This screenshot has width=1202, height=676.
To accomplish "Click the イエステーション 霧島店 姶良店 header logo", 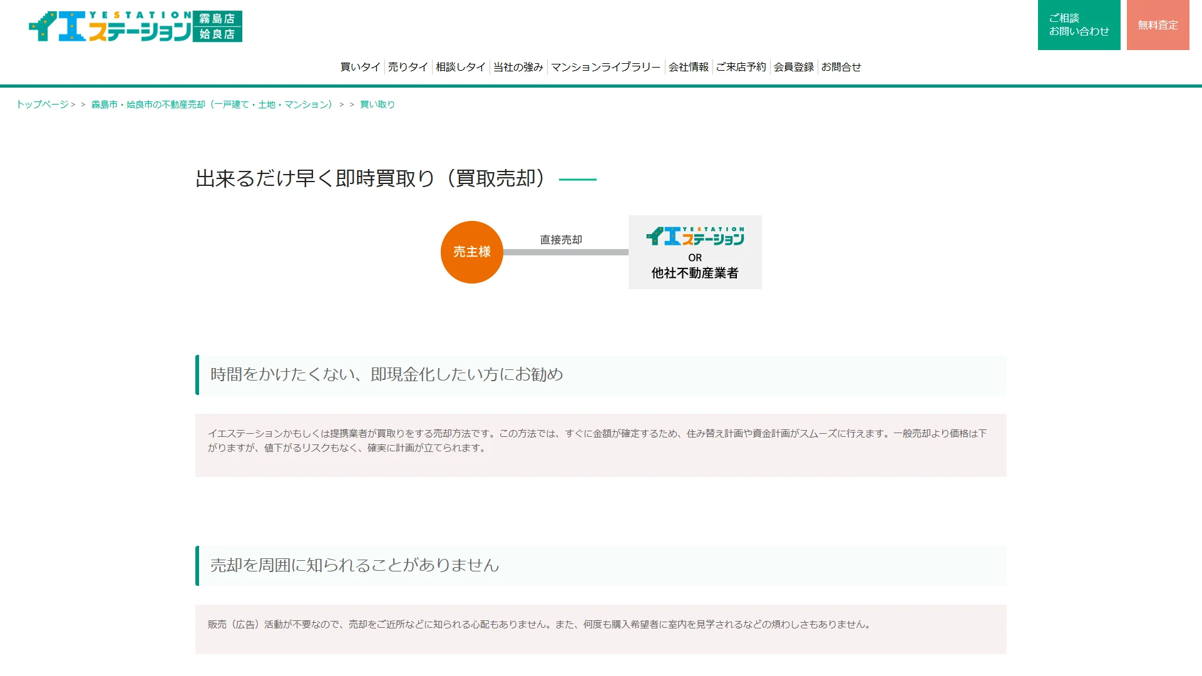I will 135,26.
